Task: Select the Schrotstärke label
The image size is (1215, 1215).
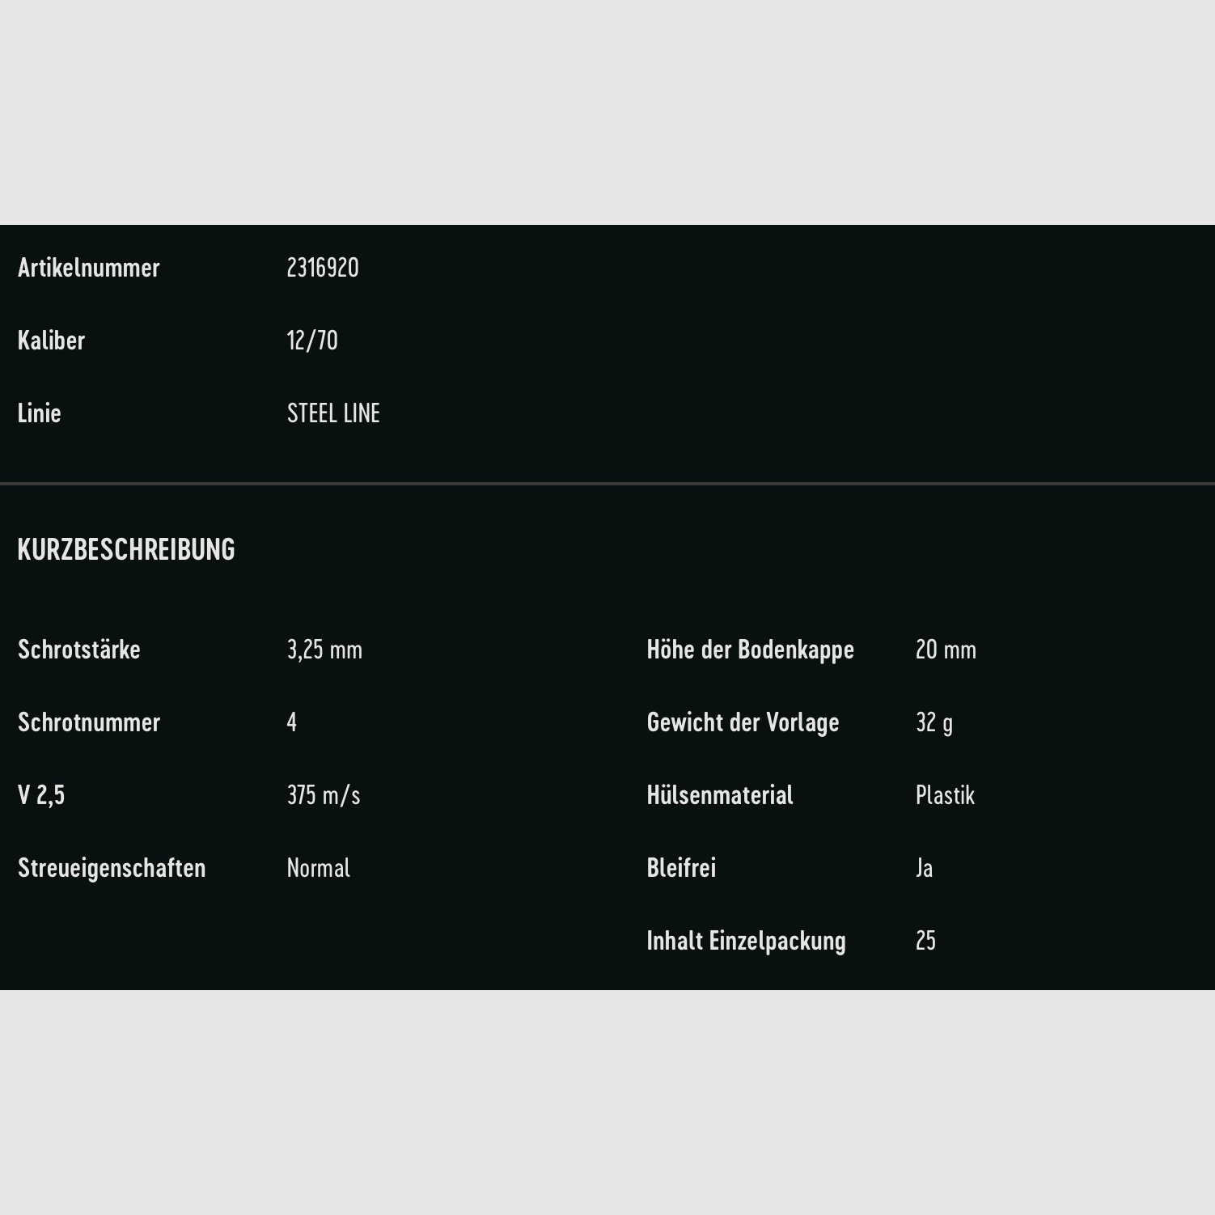Action: pos(79,650)
